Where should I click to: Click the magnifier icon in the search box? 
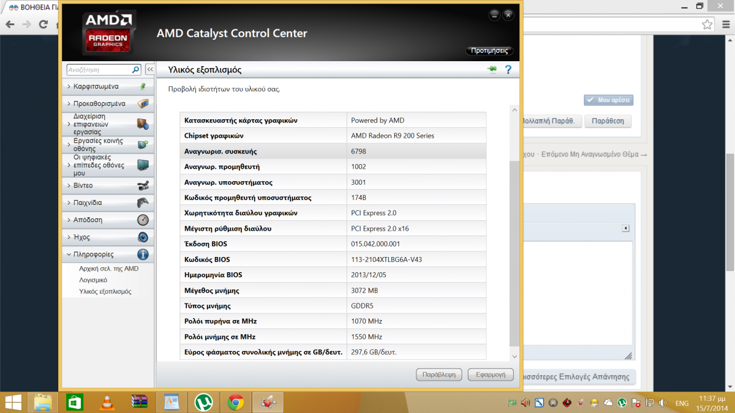(135, 70)
